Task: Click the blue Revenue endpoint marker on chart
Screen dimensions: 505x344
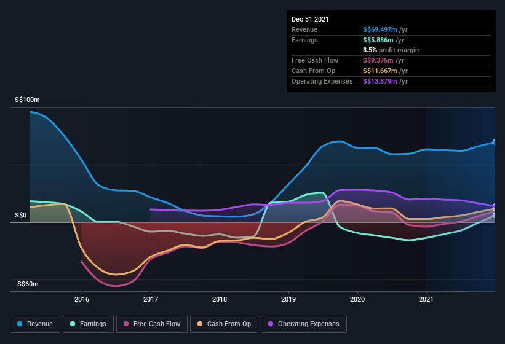Action: [495, 142]
